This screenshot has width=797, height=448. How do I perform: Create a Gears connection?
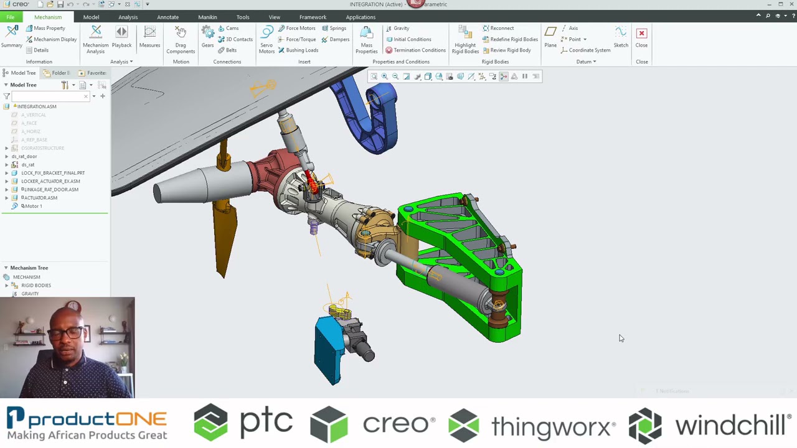coord(207,37)
